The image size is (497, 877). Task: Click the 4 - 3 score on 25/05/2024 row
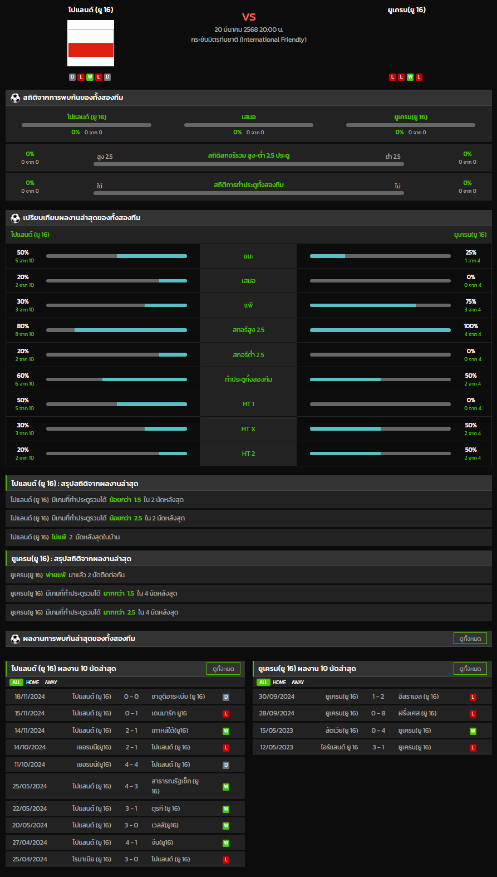[131, 786]
